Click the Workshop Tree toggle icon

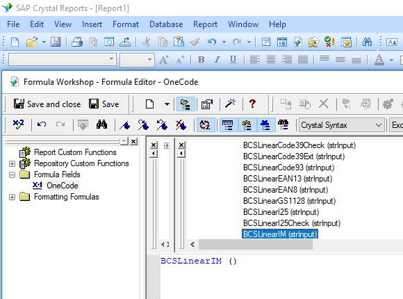pyautogui.click(x=186, y=104)
